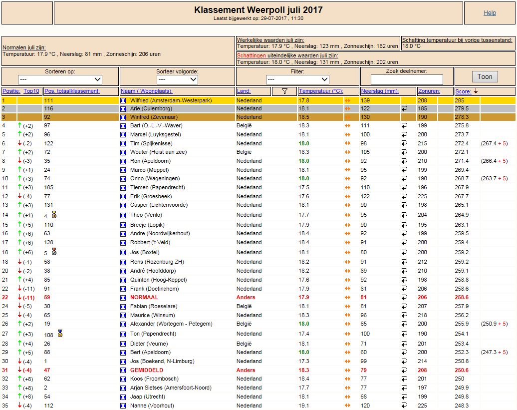This screenshot has height=410, width=517.
Task: Click the gold medal icon in Ton (Papendrecht) row
Action: [x=60, y=334]
